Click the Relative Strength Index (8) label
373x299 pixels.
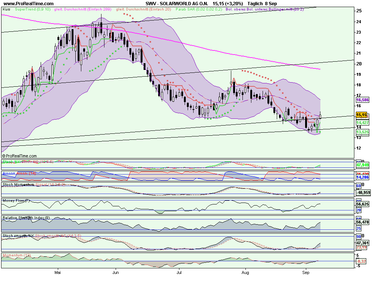click(26, 218)
